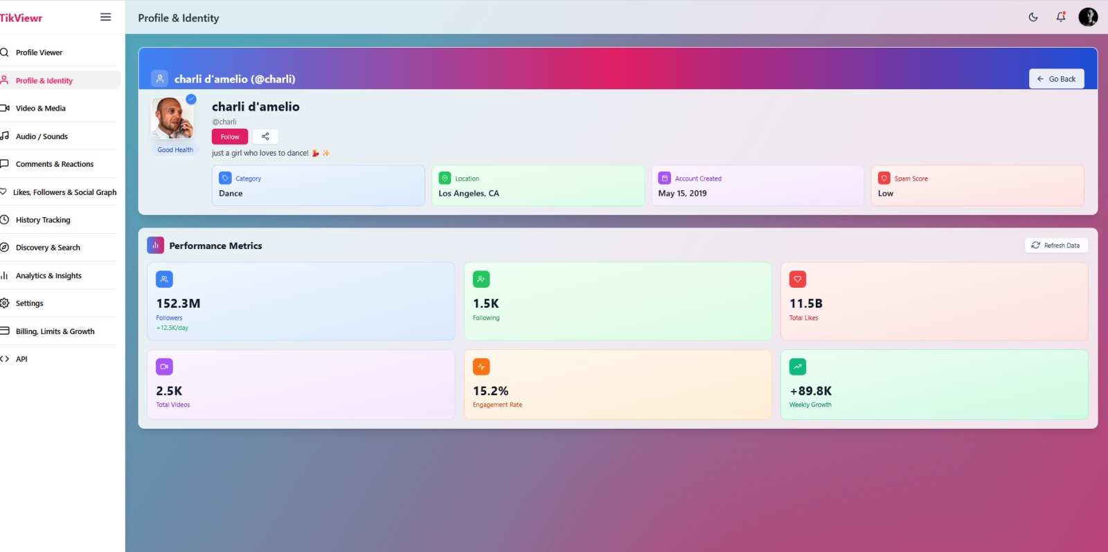Switch to dark mode moon icon
Screen dimensions: 1108x552
point(1033,17)
